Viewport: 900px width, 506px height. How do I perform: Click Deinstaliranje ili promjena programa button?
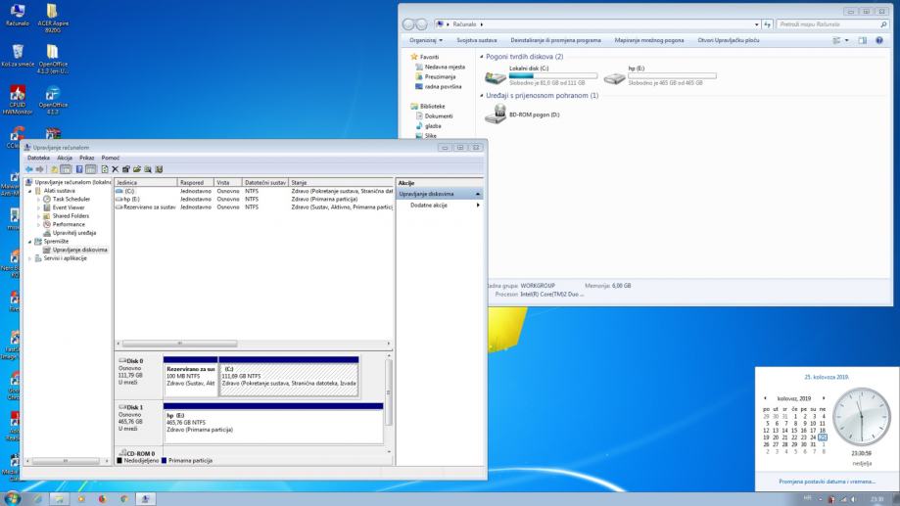click(557, 40)
